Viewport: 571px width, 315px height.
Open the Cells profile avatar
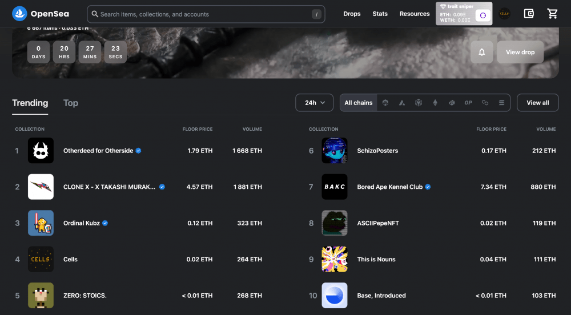click(x=504, y=14)
